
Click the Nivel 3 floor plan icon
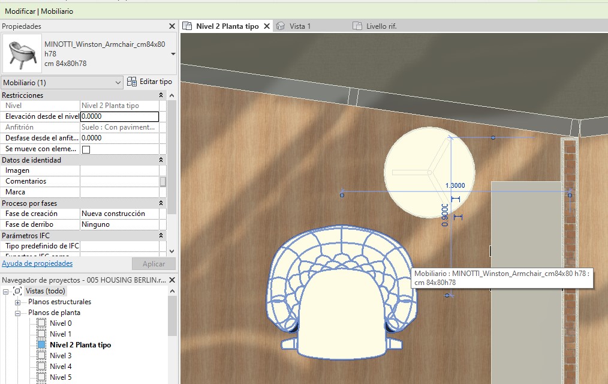(41, 356)
